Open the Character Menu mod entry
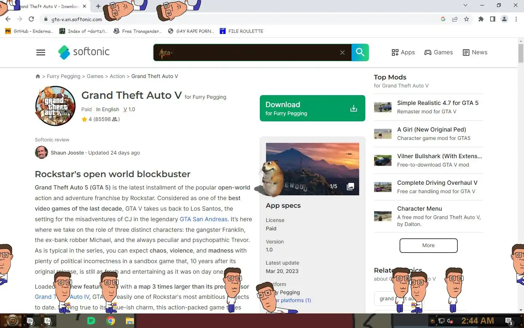Viewport: 524px width, 328px height. [x=420, y=209]
